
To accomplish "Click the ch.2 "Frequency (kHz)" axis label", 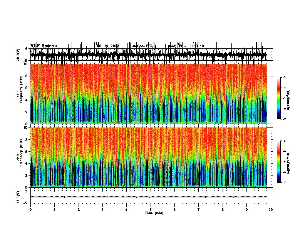I will click(x=22, y=153).
